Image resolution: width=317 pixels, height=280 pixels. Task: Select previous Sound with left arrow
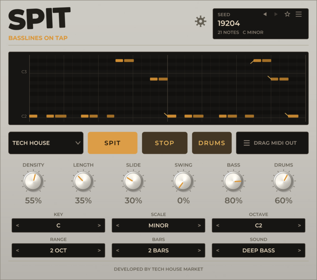click(x=218, y=250)
